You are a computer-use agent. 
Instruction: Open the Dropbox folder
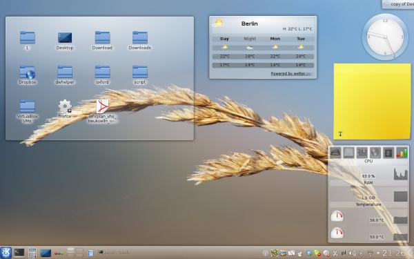tap(28, 75)
